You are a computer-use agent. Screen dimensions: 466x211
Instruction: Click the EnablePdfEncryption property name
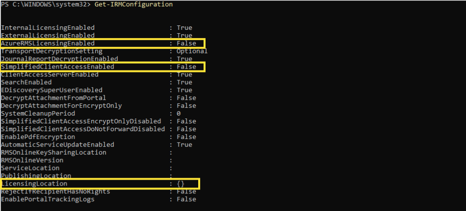coord(38,137)
